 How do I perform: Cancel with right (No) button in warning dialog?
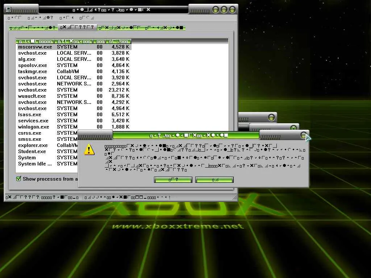click(214, 180)
